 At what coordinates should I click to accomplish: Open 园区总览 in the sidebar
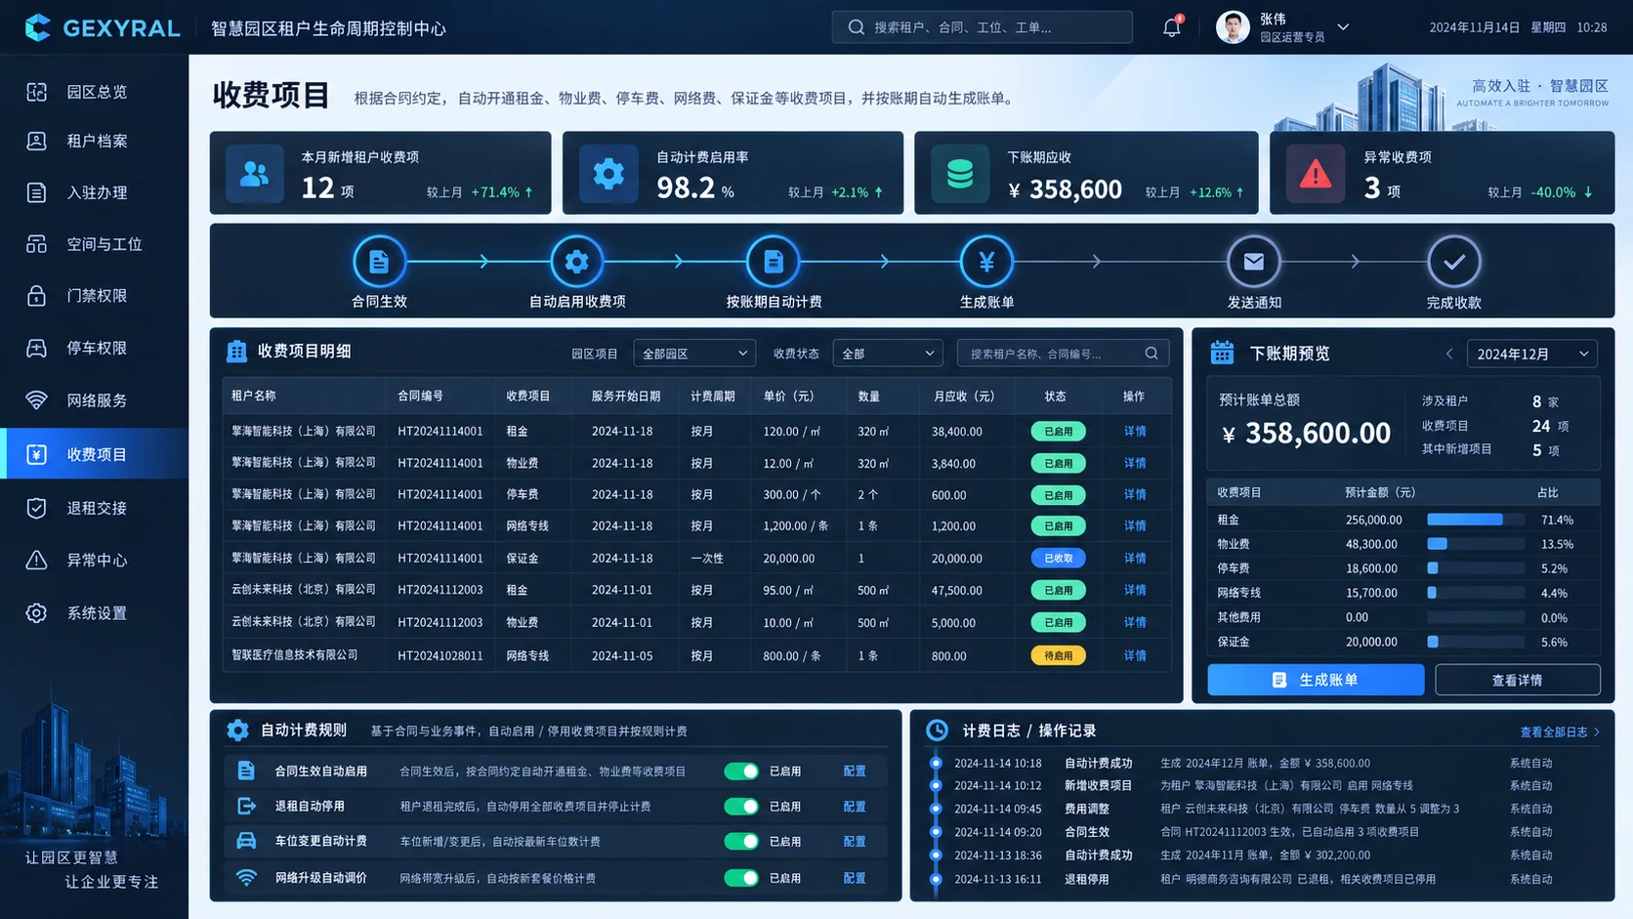tap(94, 92)
